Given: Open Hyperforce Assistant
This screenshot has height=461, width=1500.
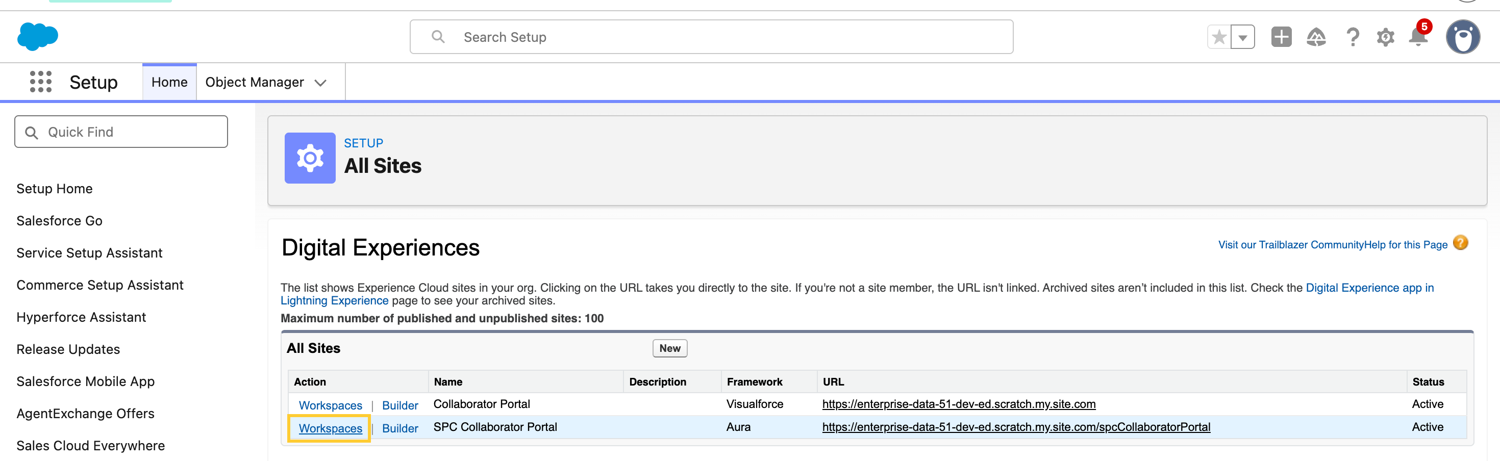Looking at the screenshot, I should (x=82, y=317).
